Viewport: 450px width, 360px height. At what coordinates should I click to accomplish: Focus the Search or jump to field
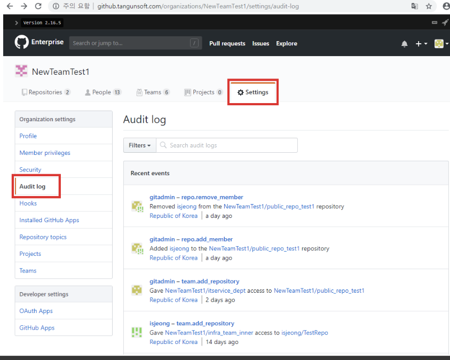[136, 43]
